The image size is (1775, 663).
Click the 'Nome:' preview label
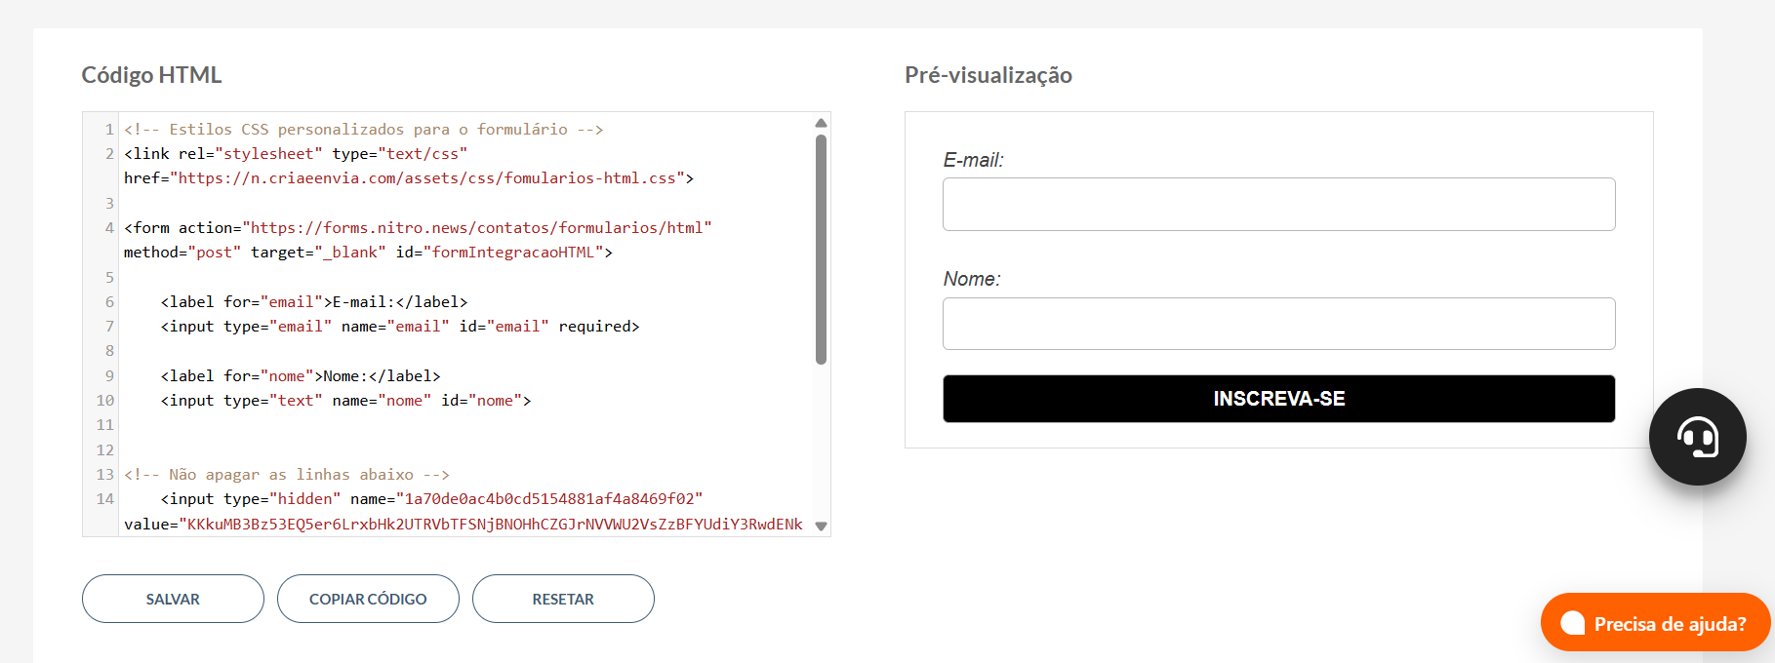pyautogui.click(x=971, y=279)
